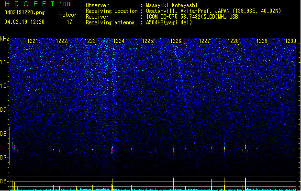Click the 1229 time marker
This screenshot has height=191, width=301.
[x=262, y=41]
